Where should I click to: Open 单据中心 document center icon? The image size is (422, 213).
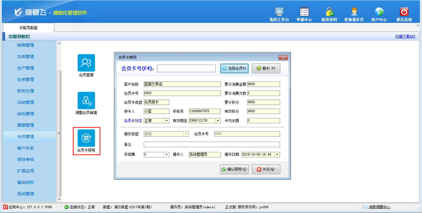[304, 12]
